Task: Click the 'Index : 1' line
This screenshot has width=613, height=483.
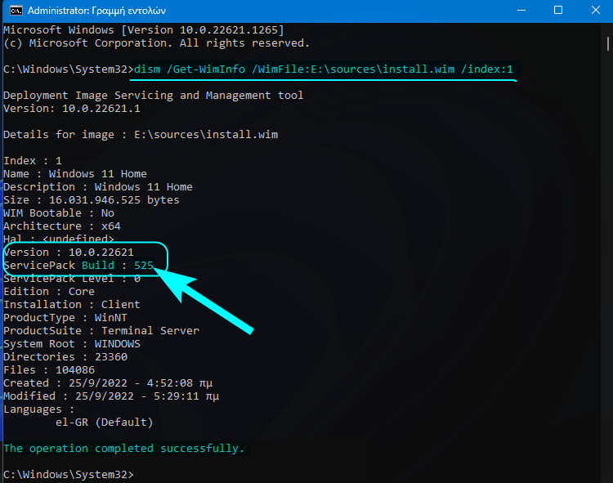Action: point(33,161)
